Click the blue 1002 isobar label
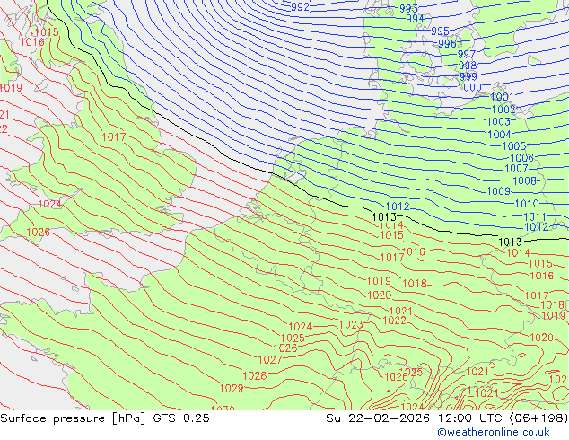The height and width of the screenshot is (440, 569). (x=503, y=110)
